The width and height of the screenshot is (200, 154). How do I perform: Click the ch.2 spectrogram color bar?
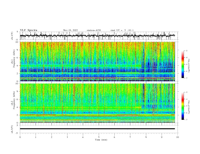coord(183,106)
